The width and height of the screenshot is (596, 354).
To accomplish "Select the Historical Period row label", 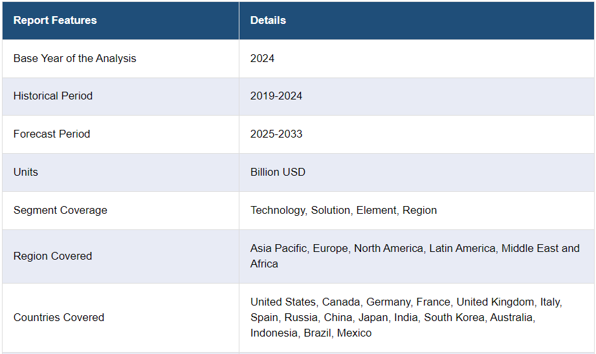I will pyautogui.click(x=53, y=96).
